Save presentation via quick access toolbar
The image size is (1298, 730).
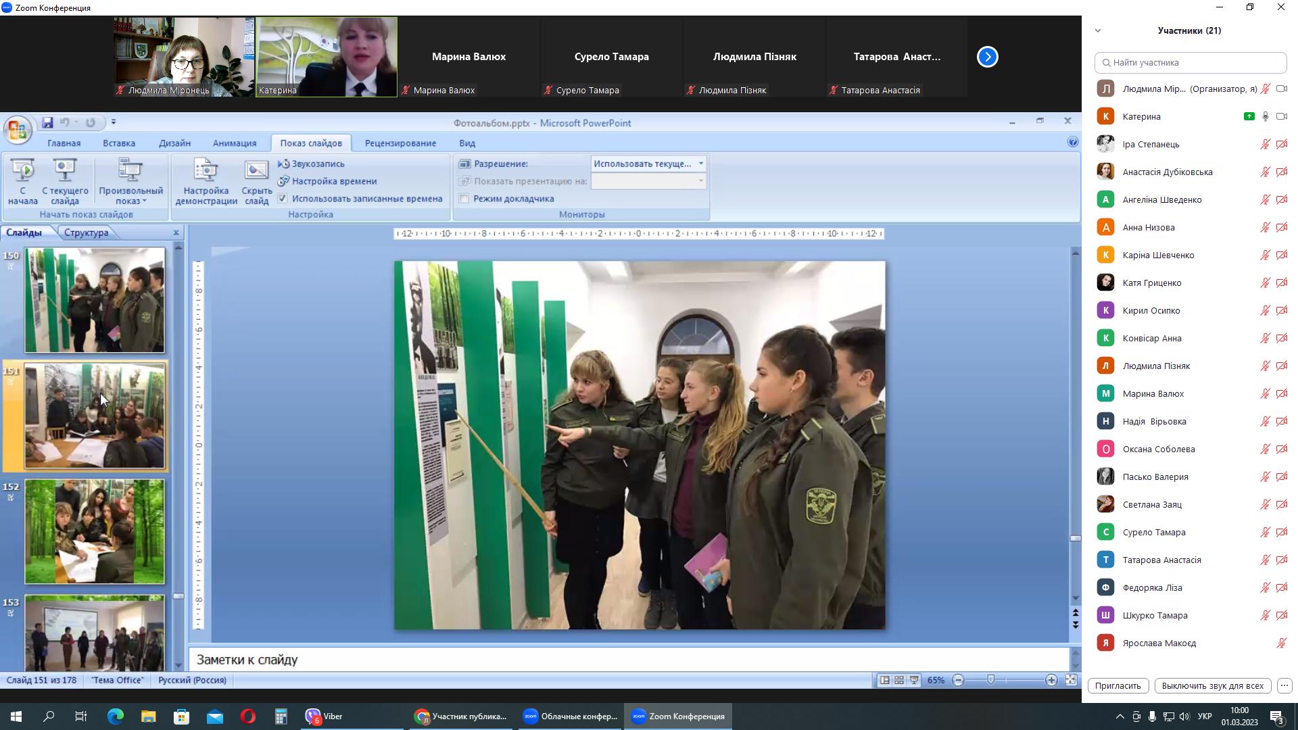pyautogui.click(x=47, y=122)
